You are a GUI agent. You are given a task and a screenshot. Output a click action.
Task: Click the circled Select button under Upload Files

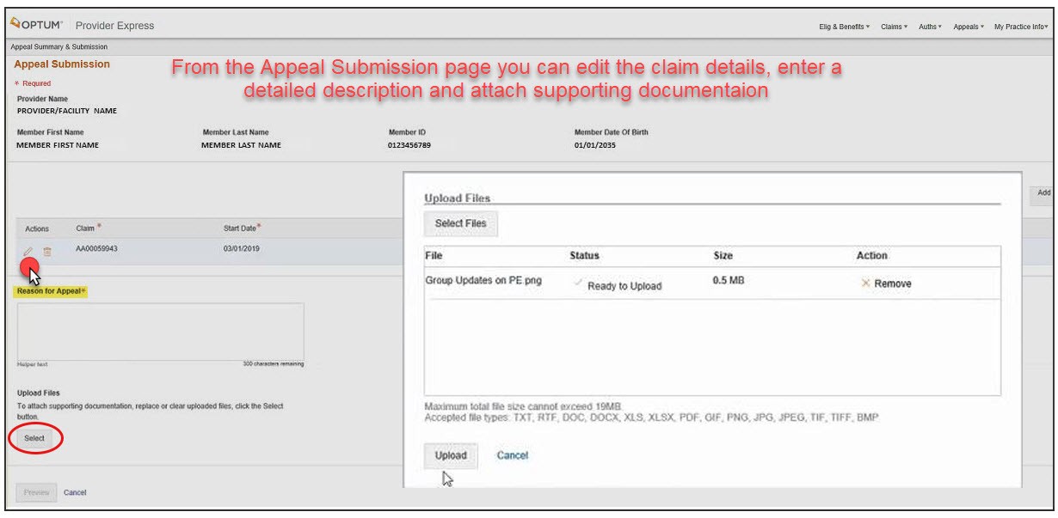click(34, 438)
